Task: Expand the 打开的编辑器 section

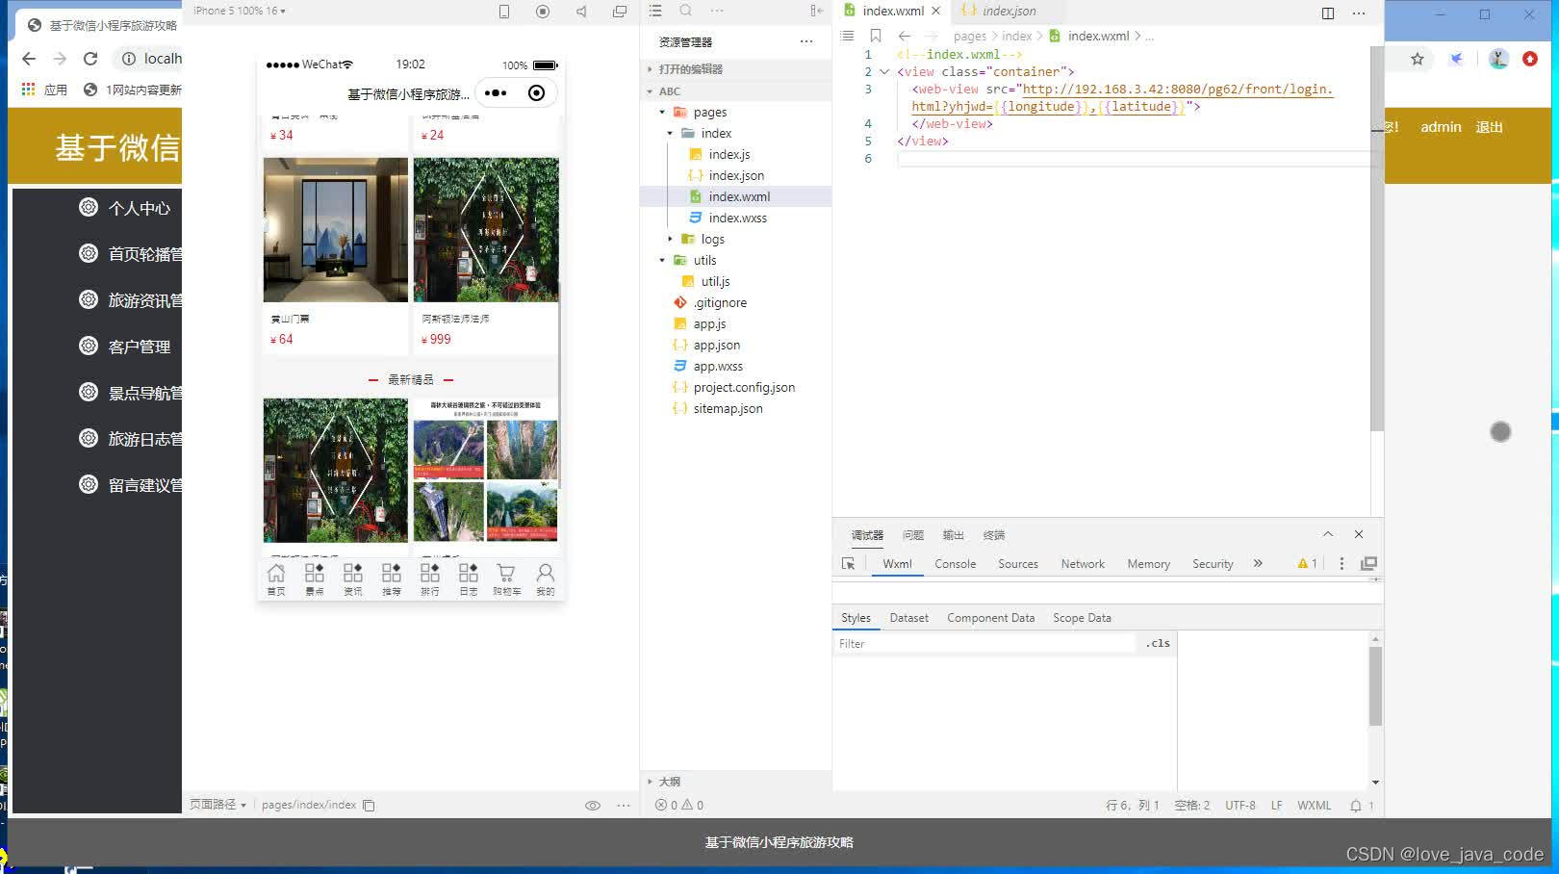Action: click(x=690, y=69)
